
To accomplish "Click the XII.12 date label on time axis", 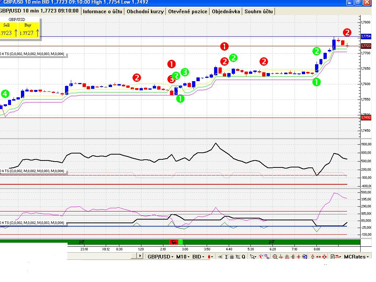I will (106, 249).
